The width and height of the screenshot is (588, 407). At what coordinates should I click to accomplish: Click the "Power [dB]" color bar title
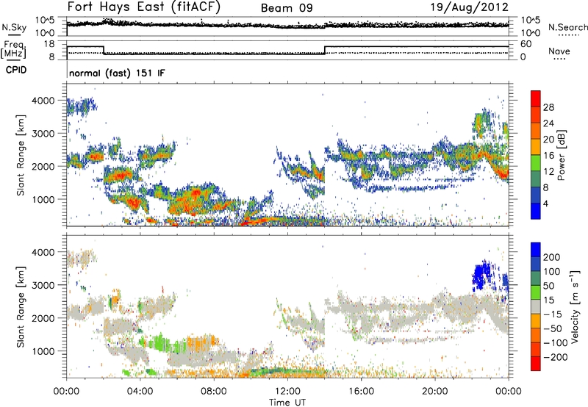(x=561, y=155)
